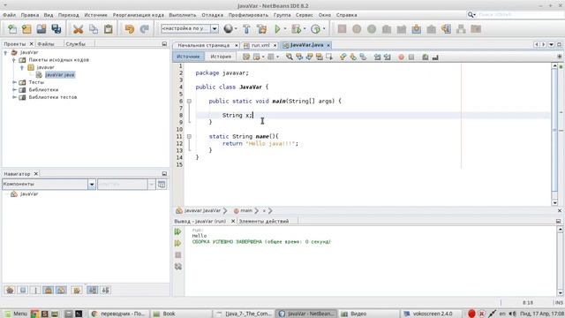Screen dimensions: 565x318
Task: Toggle Show Inherited Members filter in Navigator
Action: click(10, 290)
